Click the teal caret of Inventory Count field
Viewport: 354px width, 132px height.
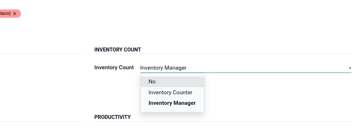click(350, 68)
